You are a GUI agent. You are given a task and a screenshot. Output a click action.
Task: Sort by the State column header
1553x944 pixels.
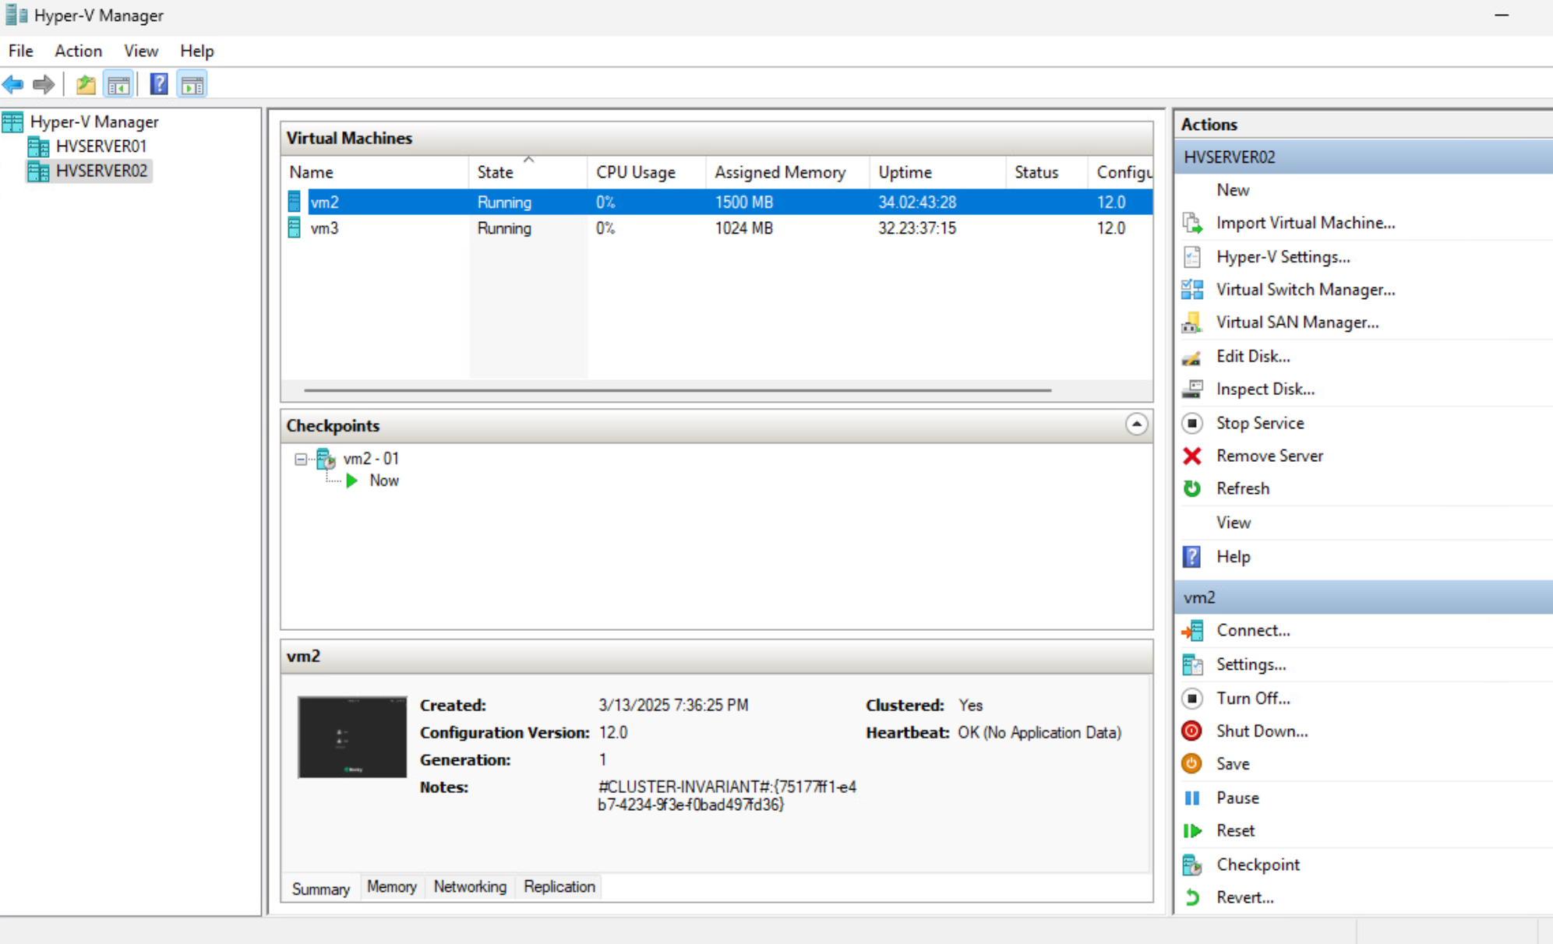click(x=528, y=173)
